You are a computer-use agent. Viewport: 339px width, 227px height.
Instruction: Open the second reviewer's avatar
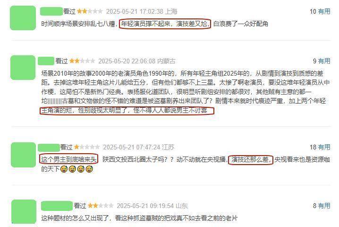point(23,68)
